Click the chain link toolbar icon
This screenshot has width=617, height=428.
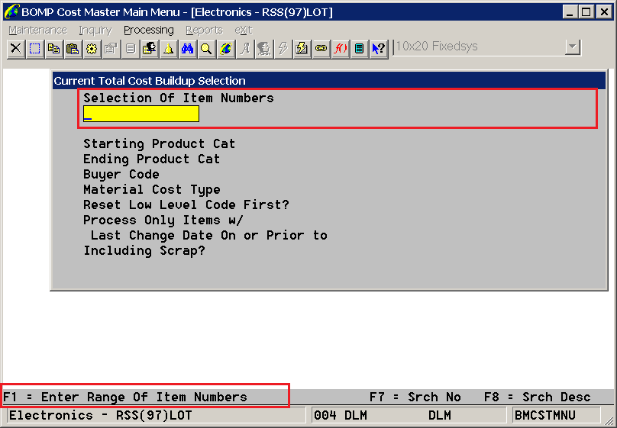[321, 49]
